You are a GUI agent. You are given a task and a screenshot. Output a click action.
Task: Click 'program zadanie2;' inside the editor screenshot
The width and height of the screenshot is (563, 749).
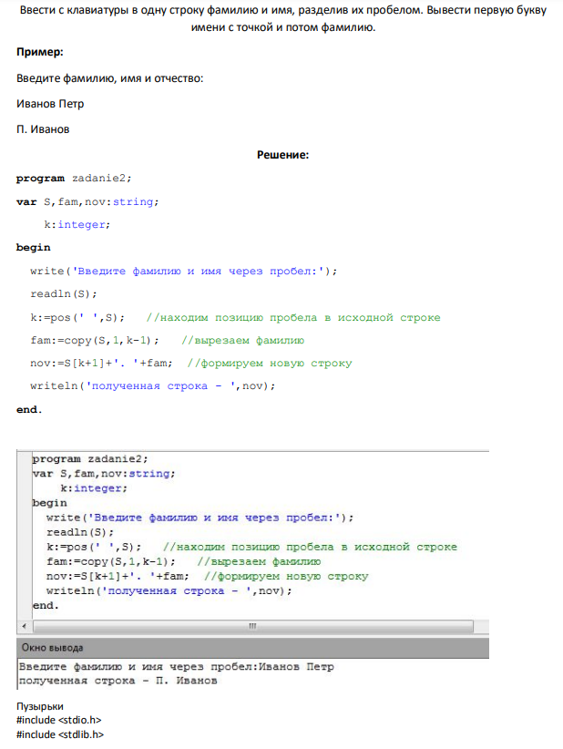[x=90, y=459]
